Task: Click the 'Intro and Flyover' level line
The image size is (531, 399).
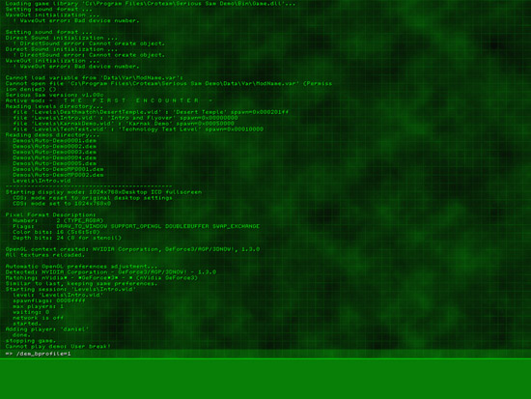Action: (x=126, y=118)
